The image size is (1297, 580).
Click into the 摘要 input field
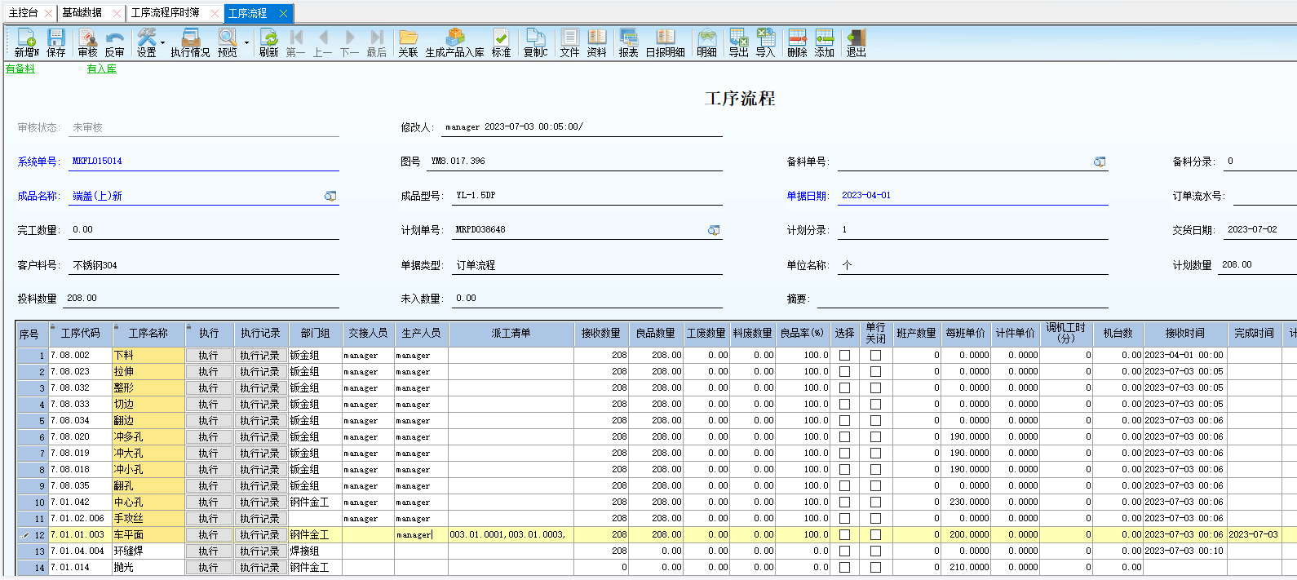pyautogui.click(x=963, y=299)
